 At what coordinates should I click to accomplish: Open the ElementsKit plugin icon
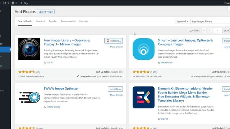point(143,97)
